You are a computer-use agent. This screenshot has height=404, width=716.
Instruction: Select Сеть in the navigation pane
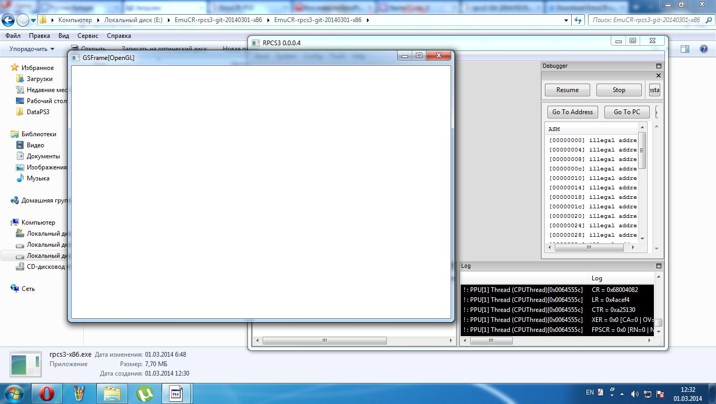point(28,289)
